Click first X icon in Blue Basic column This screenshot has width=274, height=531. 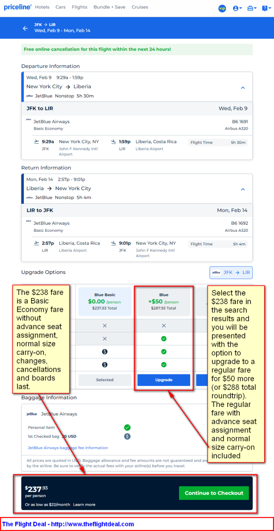105,326
